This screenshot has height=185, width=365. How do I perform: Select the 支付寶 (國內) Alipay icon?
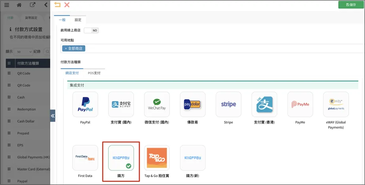point(121,104)
